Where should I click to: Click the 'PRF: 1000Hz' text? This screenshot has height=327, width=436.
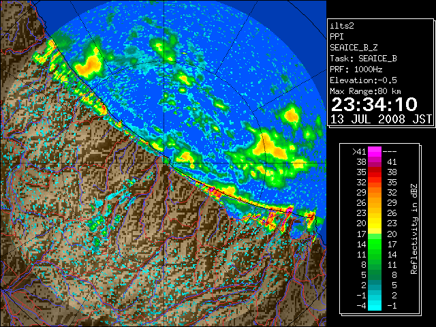(x=356, y=69)
